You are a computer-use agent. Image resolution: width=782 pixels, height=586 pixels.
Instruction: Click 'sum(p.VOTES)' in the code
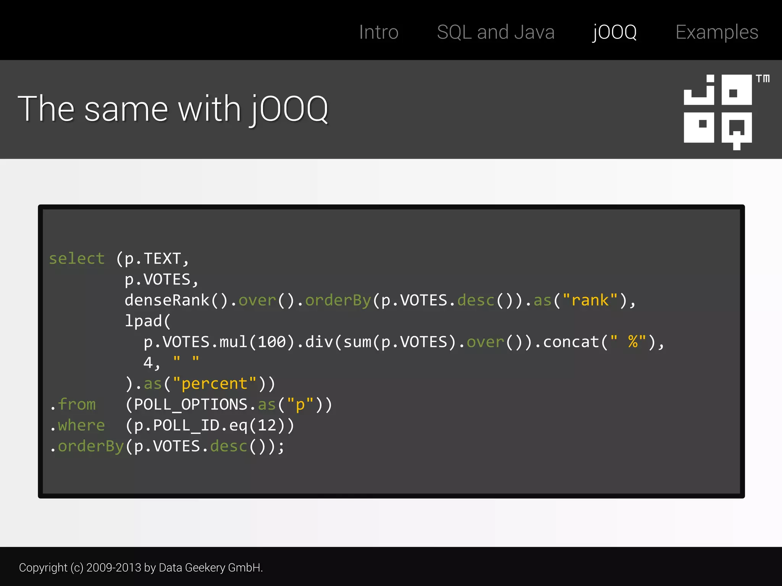click(400, 342)
